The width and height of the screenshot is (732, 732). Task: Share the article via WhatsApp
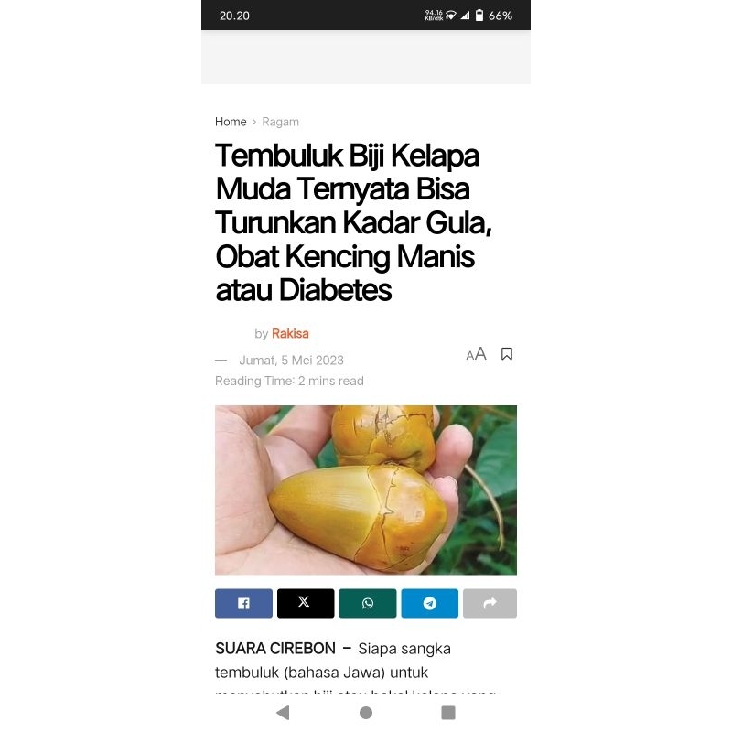tap(368, 603)
